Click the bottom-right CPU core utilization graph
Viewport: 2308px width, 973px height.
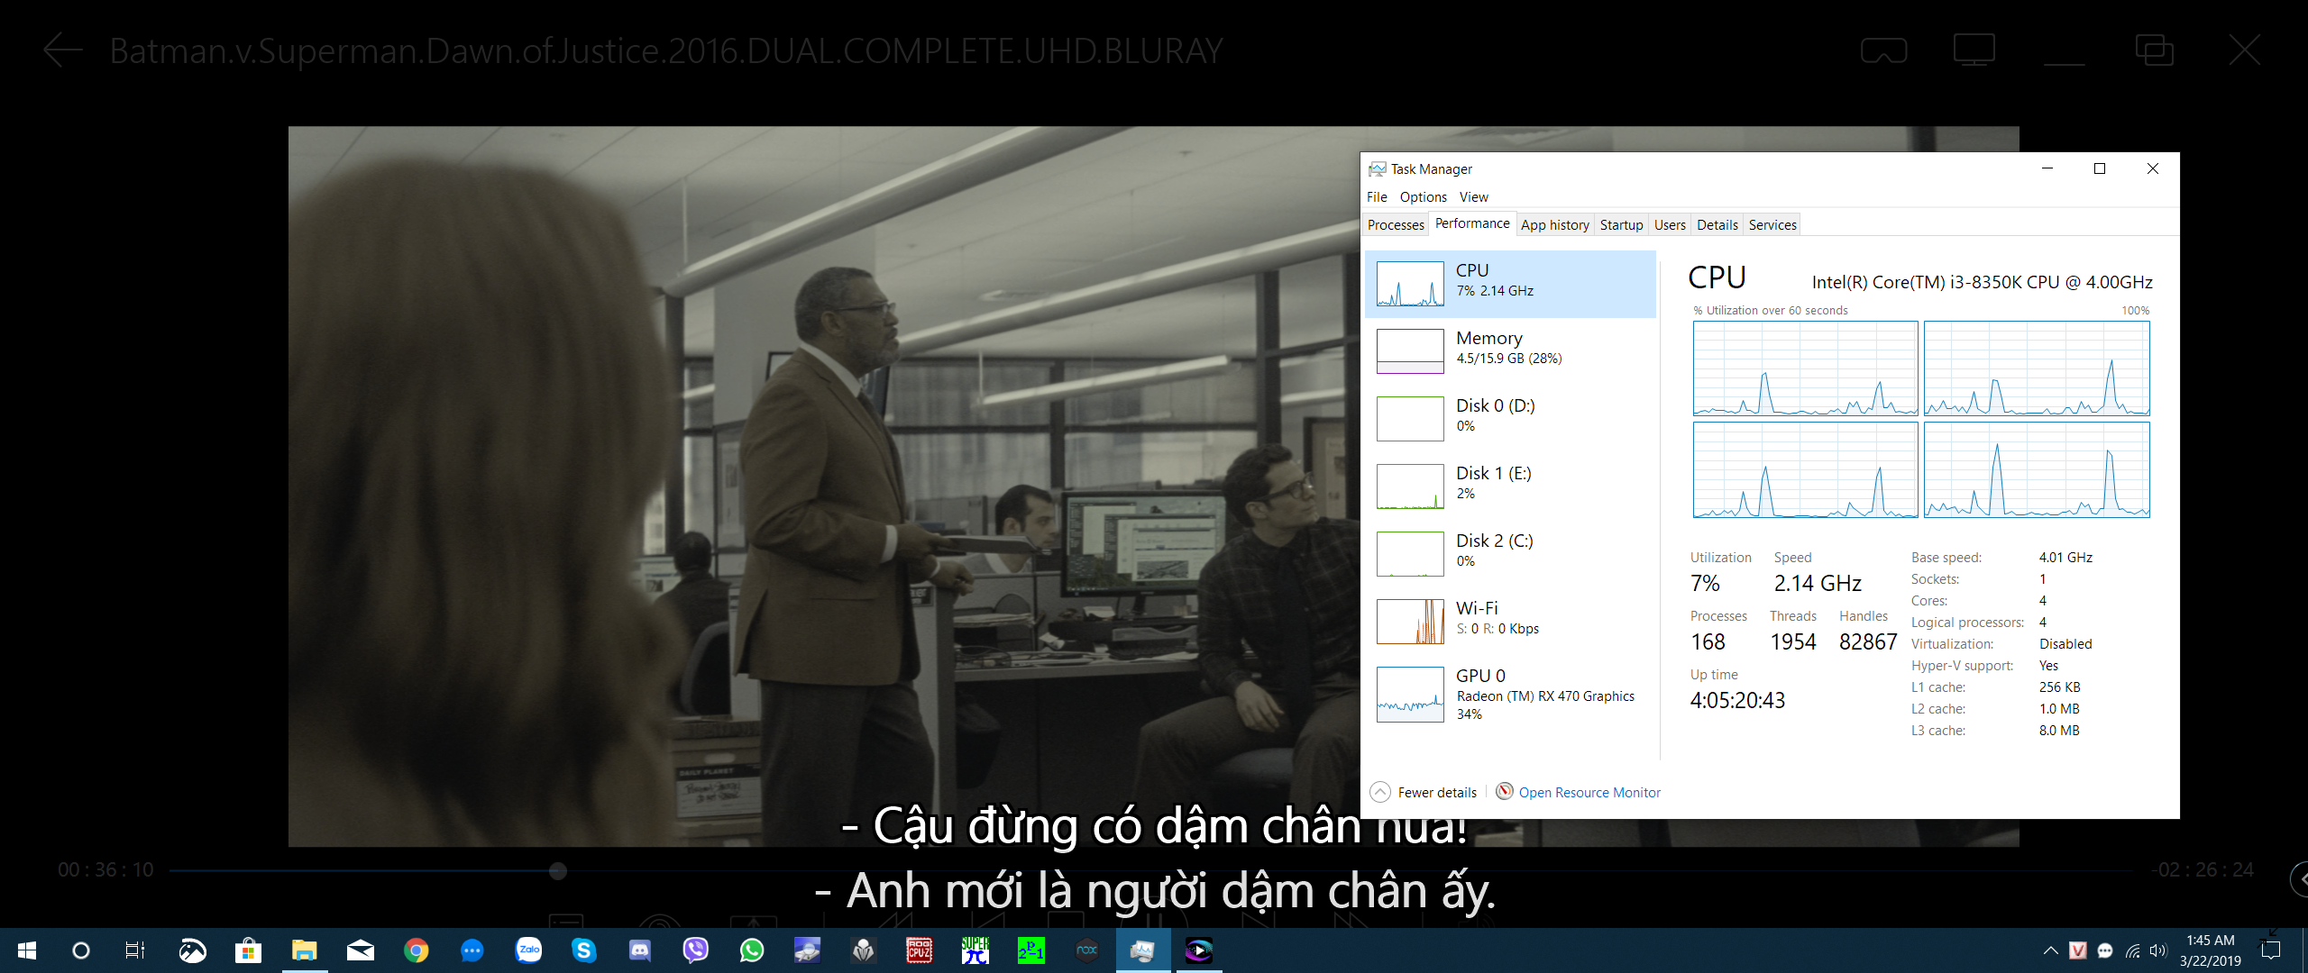[2037, 470]
